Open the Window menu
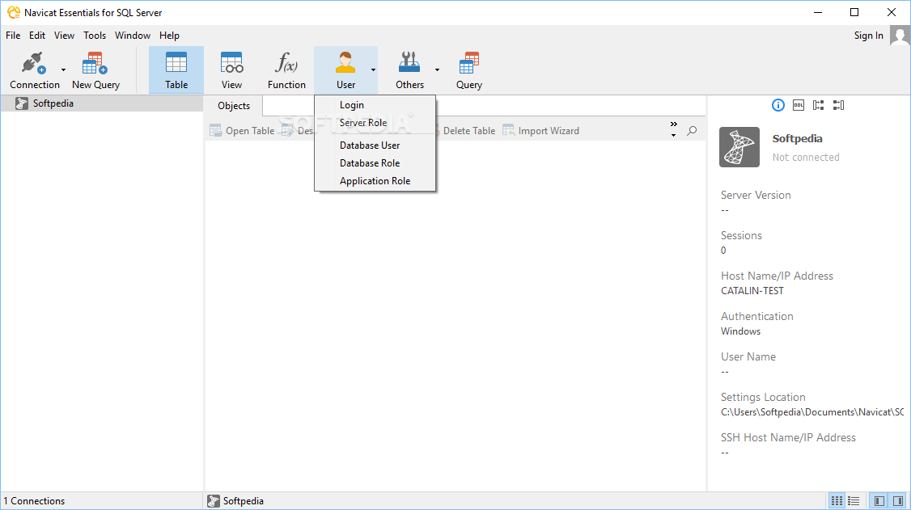The width and height of the screenshot is (911, 510). (133, 36)
